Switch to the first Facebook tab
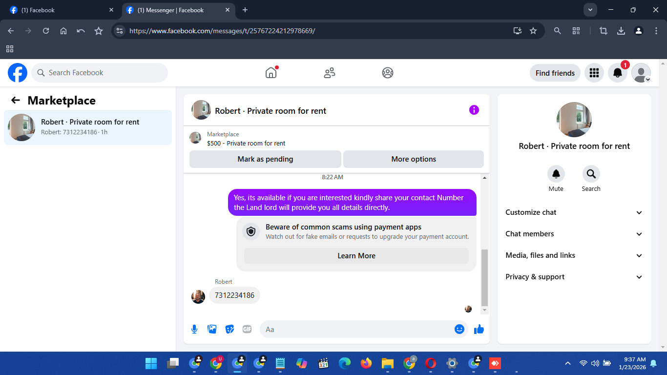Image resolution: width=667 pixels, height=375 pixels. click(61, 10)
